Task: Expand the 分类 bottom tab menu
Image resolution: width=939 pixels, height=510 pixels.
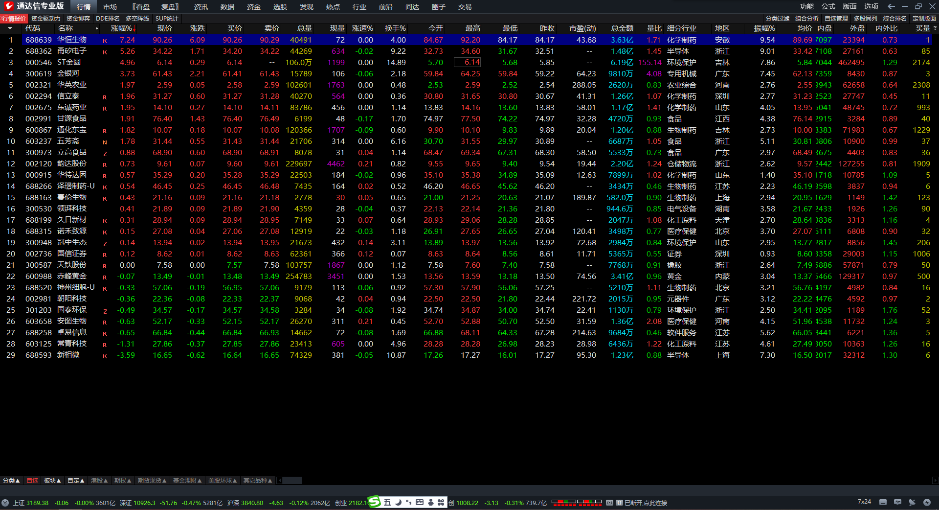Action: 12,481
